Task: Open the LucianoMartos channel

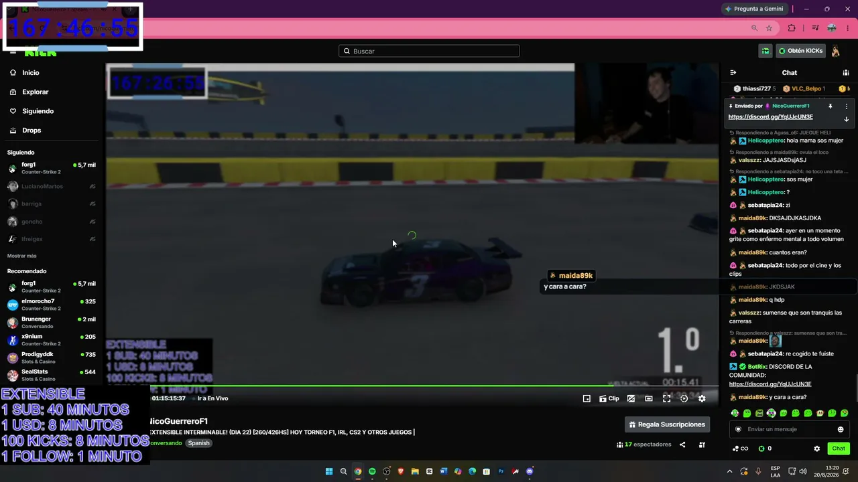Action: [x=52, y=186]
